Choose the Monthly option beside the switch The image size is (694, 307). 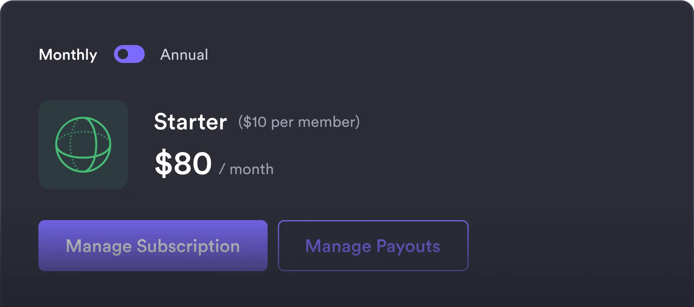(x=68, y=55)
